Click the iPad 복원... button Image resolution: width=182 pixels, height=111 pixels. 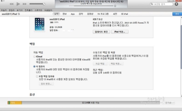point(120,32)
